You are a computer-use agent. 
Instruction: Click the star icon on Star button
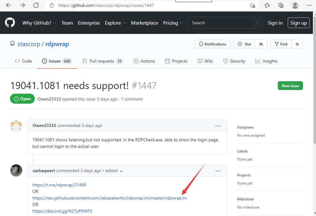pyautogui.click(x=240, y=44)
